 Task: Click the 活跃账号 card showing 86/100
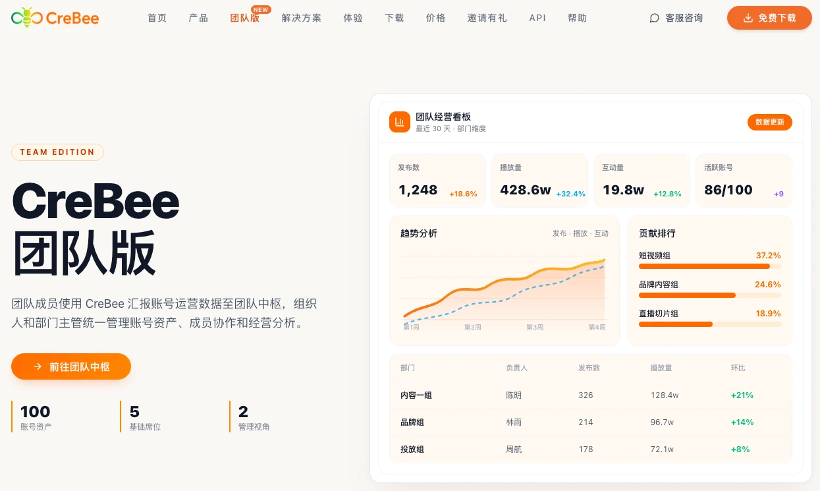click(744, 181)
